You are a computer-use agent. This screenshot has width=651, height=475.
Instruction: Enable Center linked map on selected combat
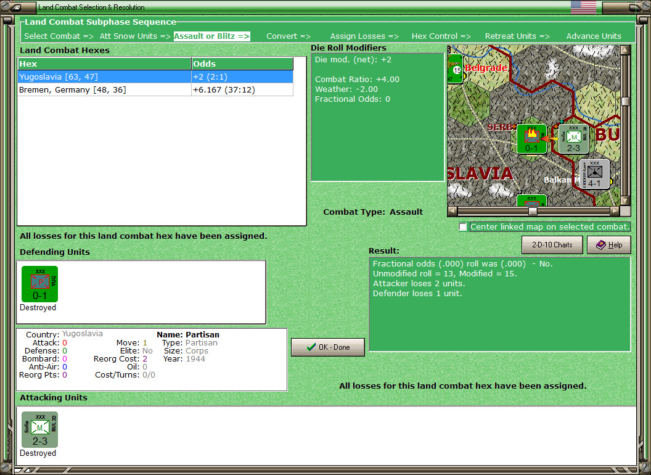tap(463, 227)
